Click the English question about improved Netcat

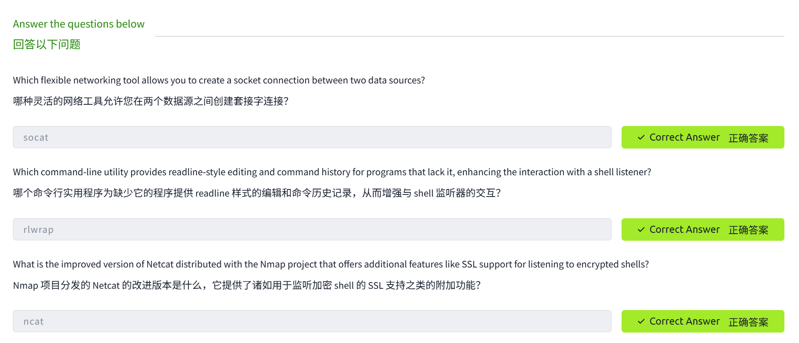(331, 264)
